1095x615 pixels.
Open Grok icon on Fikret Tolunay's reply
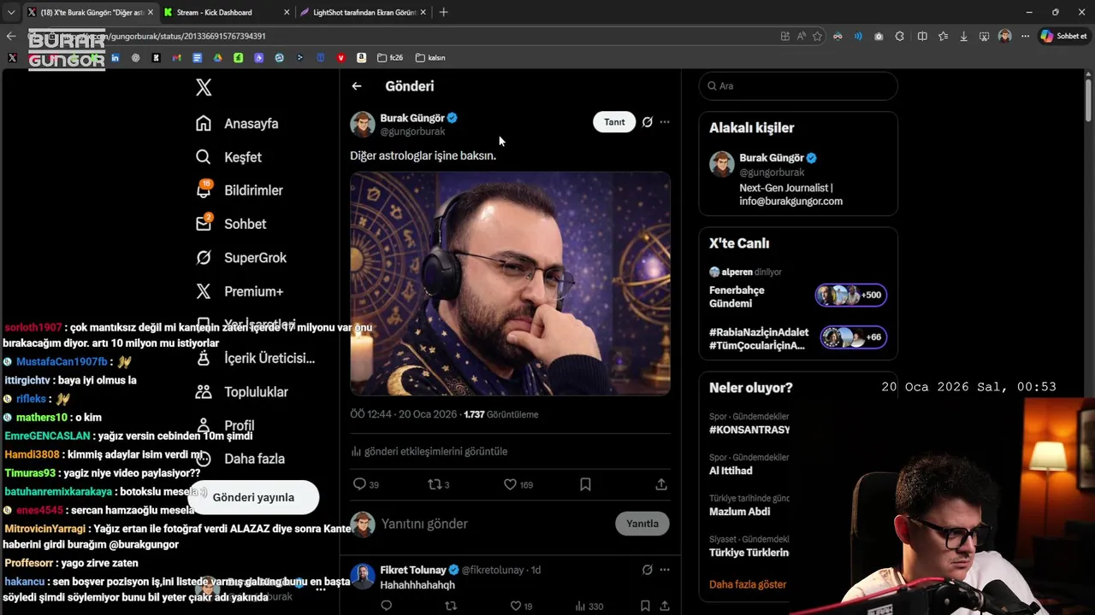click(x=648, y=570)
